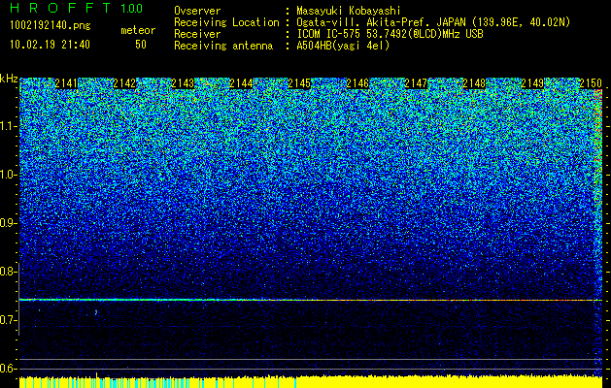The image size is (611, 388).
Task: Click the kHz axis unit label
Action: tap(9, 79)
